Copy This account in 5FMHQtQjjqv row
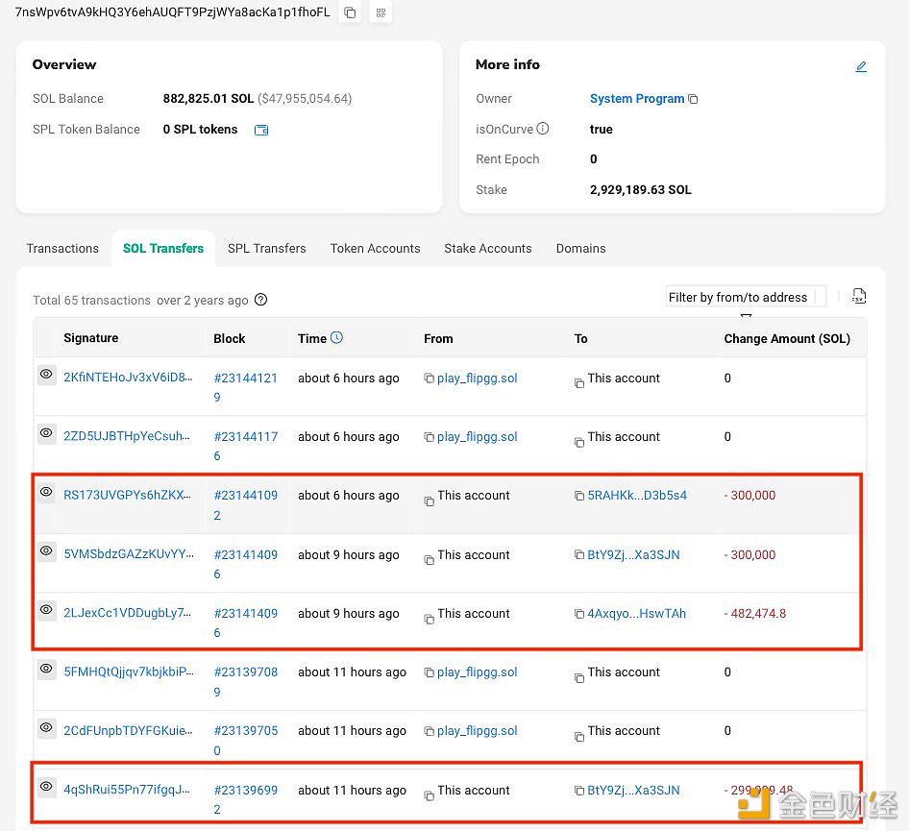Screen dimensions: 909x831 click(x=579, y=678)
